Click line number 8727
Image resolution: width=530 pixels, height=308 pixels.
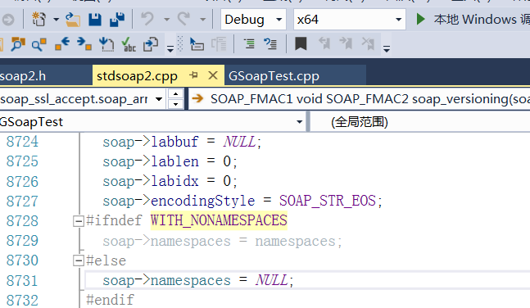click(x=22, y=202)
